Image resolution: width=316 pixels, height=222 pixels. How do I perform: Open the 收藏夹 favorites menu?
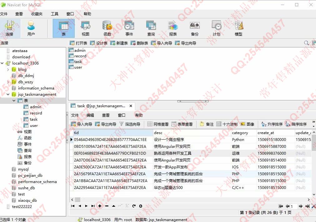click(37, 14)
